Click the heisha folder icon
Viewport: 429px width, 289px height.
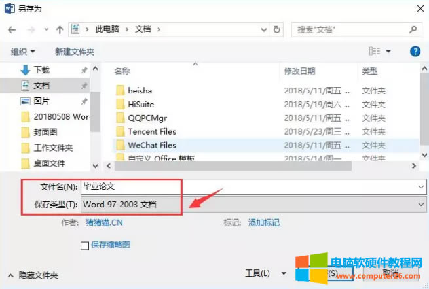(120, 90)
